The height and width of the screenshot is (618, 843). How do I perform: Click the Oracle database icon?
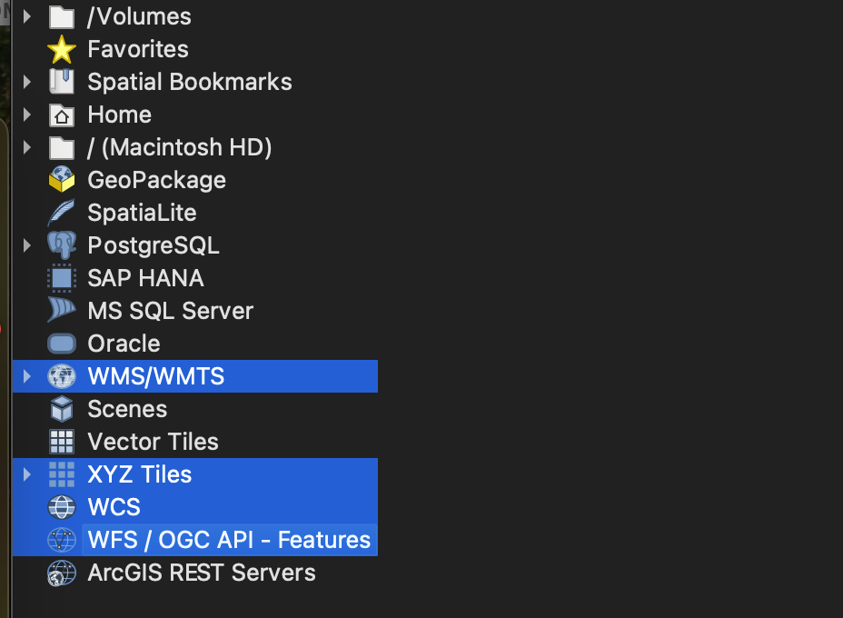point(61,344)
